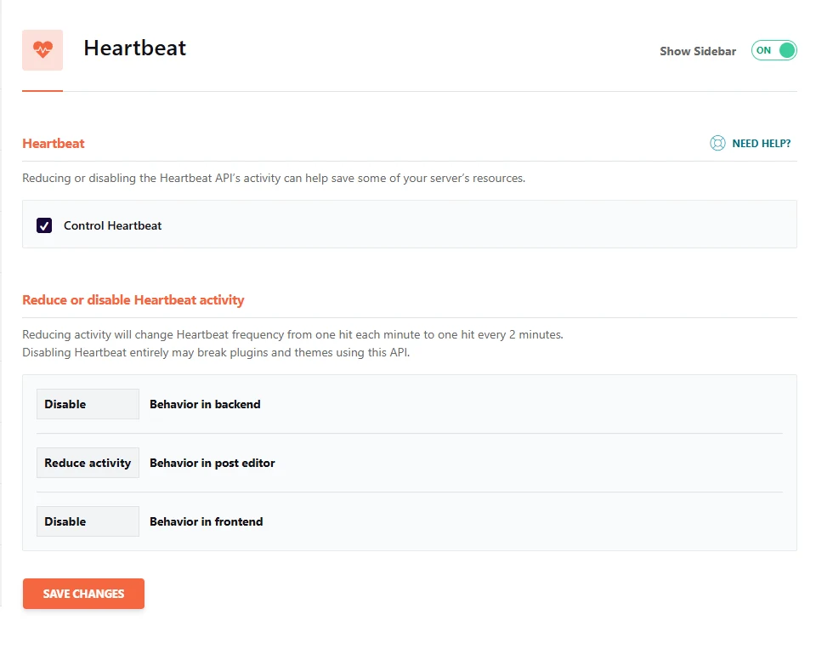Click the Behavior in frontend label

click(x=206, y=521)
